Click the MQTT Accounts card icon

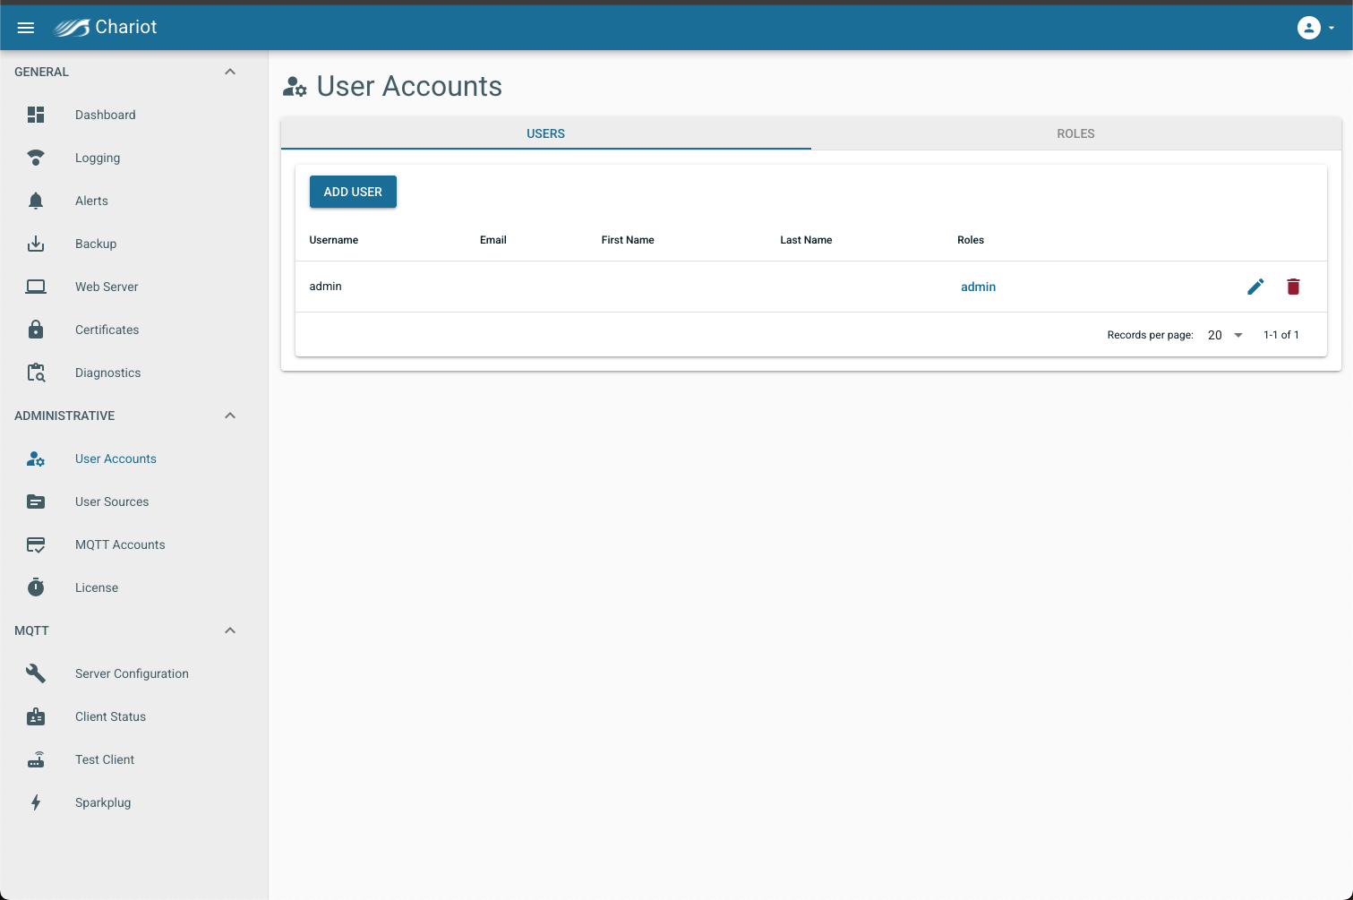[x=36, y=544]
